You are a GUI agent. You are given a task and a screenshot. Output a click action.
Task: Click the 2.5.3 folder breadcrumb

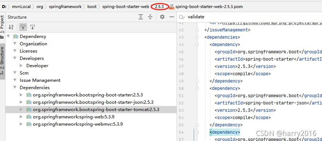click(x=159, y=7)
